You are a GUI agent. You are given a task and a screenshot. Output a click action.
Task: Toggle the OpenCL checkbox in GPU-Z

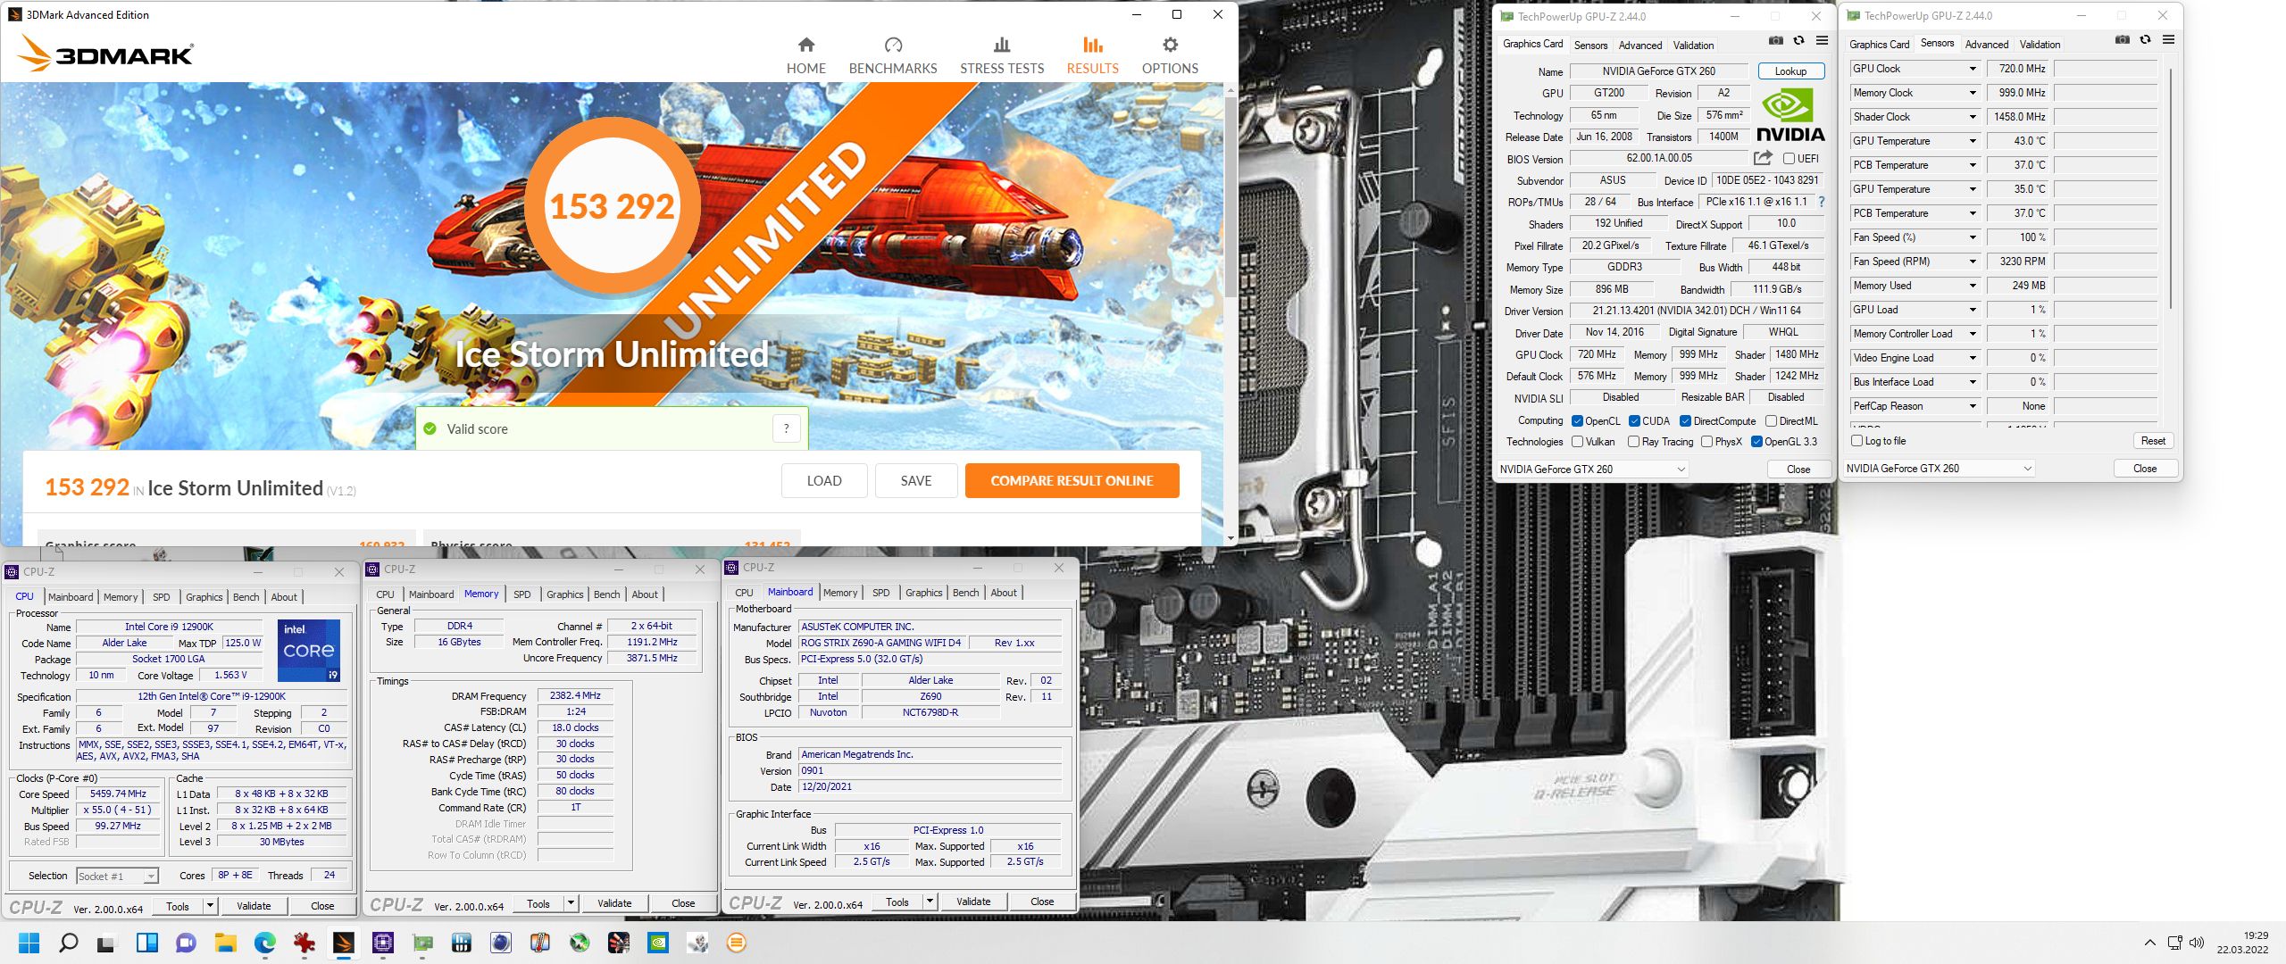[x=1577, y=421]
